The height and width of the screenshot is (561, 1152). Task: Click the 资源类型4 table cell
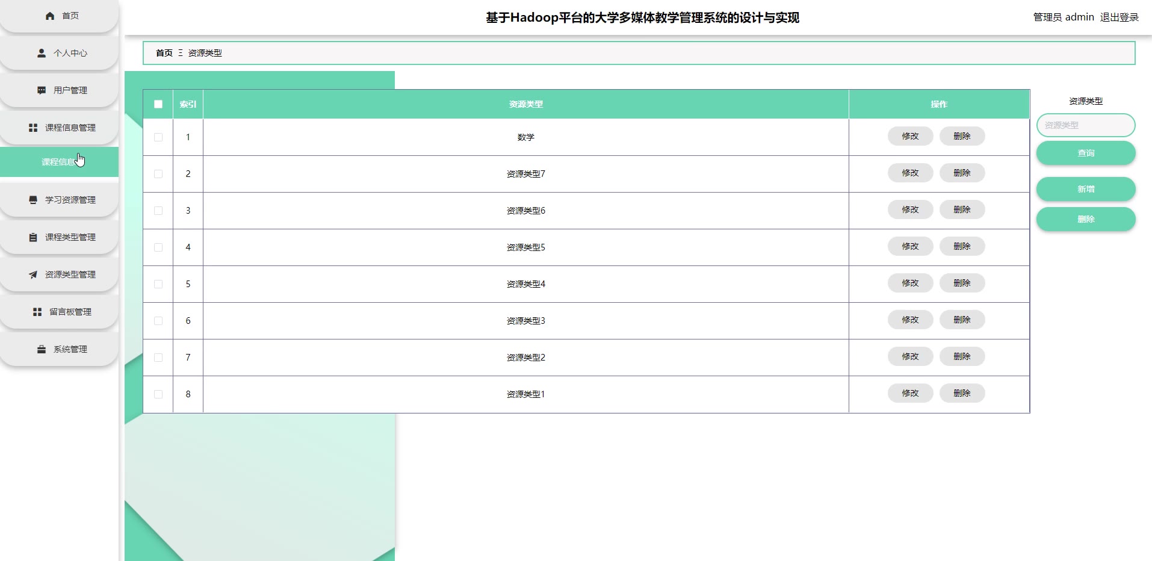click(x=526, y=284)
